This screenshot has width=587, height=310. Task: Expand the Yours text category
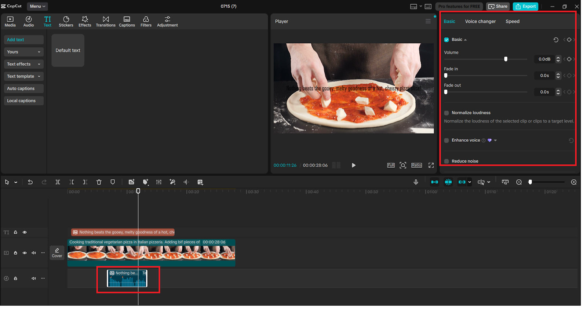coord(24,52)
